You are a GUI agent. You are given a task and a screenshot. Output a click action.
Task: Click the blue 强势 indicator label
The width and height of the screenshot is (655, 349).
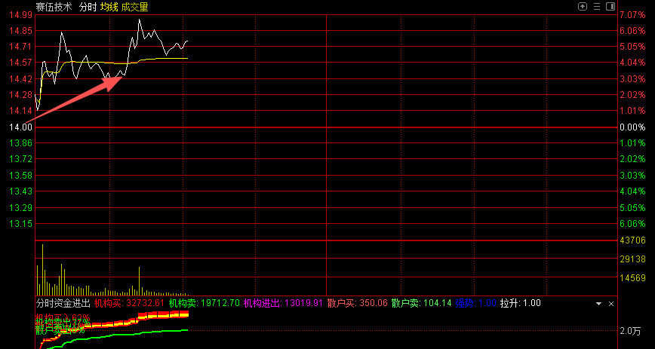point(475,303)
